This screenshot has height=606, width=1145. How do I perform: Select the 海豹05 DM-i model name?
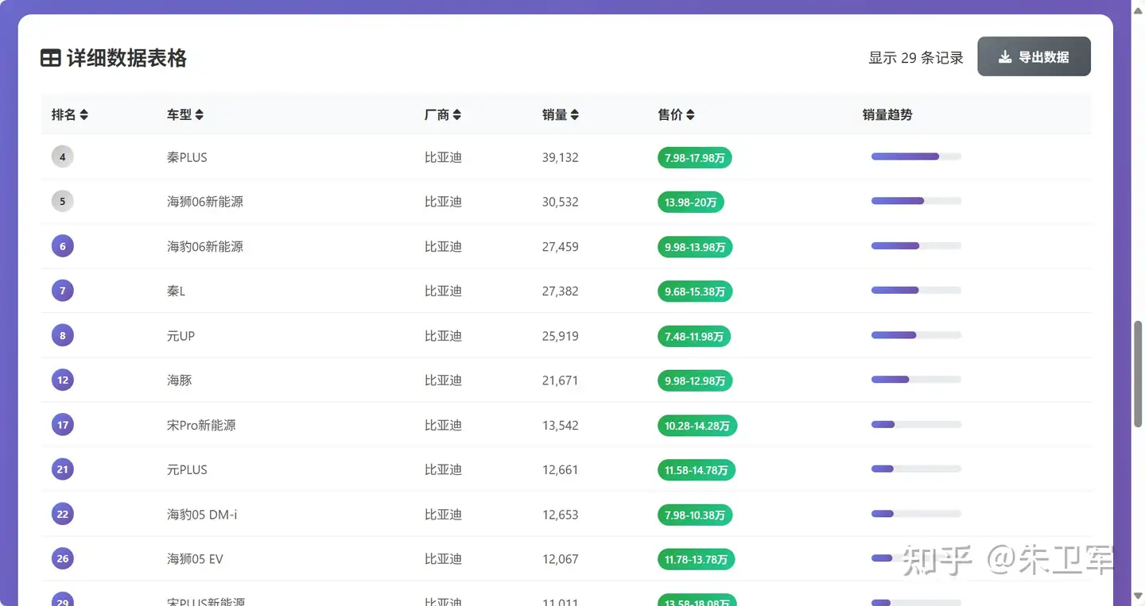pos(202,514)
